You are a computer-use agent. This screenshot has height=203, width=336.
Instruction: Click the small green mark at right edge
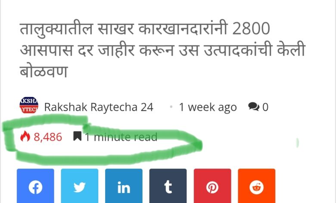(x=297, y=143)
